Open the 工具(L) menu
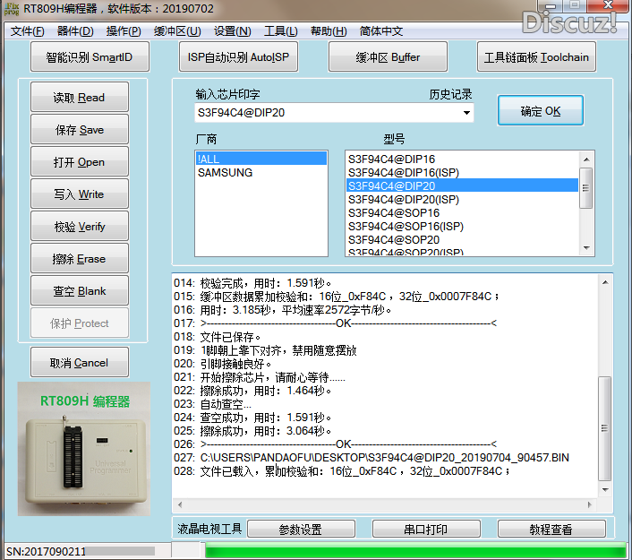The height and width of the screenshot is (560, 632). (280, 31)
